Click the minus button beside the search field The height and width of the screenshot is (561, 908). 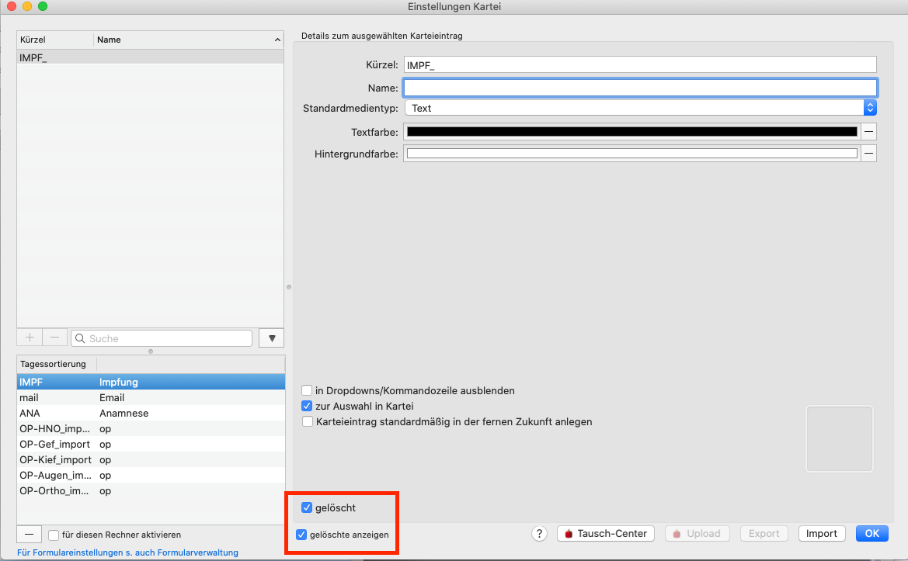[x=55, y=338]
